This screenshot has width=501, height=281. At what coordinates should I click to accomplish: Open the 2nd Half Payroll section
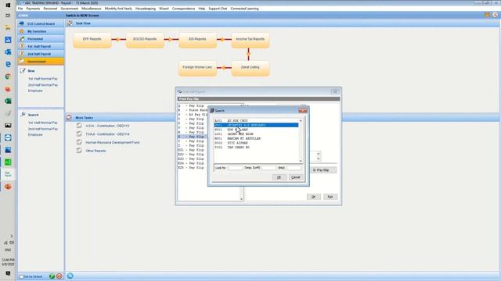(x=41, y=54)
